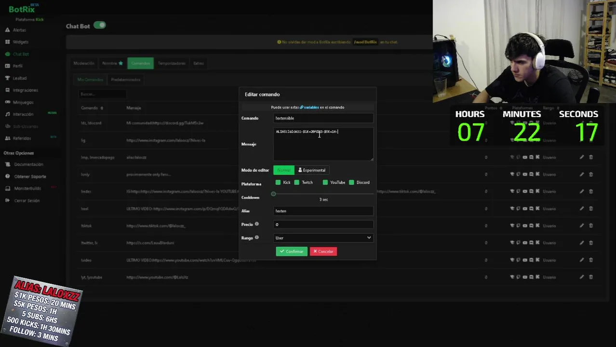Click Cancelar to discard the edit

[323, 251]
